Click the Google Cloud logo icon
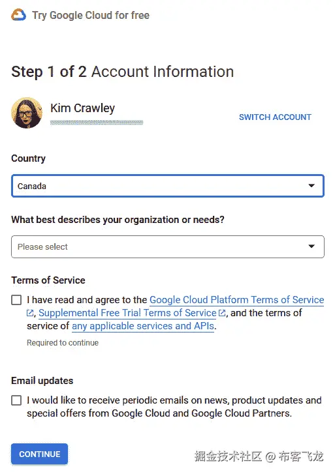 (18, 15)
